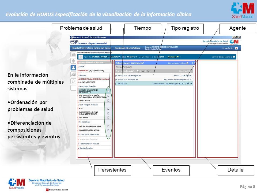
Task: Click the horus+ departamental eye logo
Action: pos(74,42)
